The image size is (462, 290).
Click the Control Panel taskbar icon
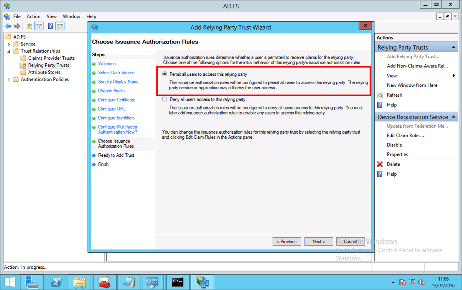152,282
